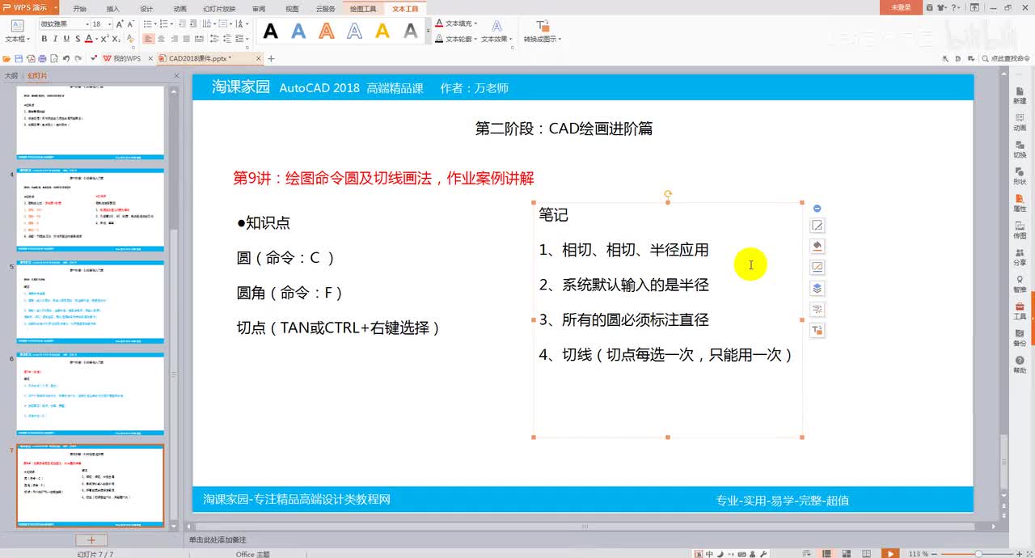The height and width of the screenshot is (558, 1035).
Task: Apply the orange outline WordArt style
Action: tap(327, 32)
